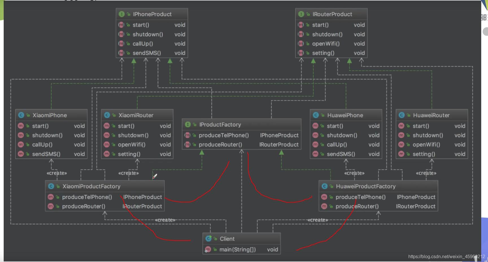The width and height of the screenshot is (488, 262).
Task: Click start() in HuaweiRouter
Action: tap(421, 126)
